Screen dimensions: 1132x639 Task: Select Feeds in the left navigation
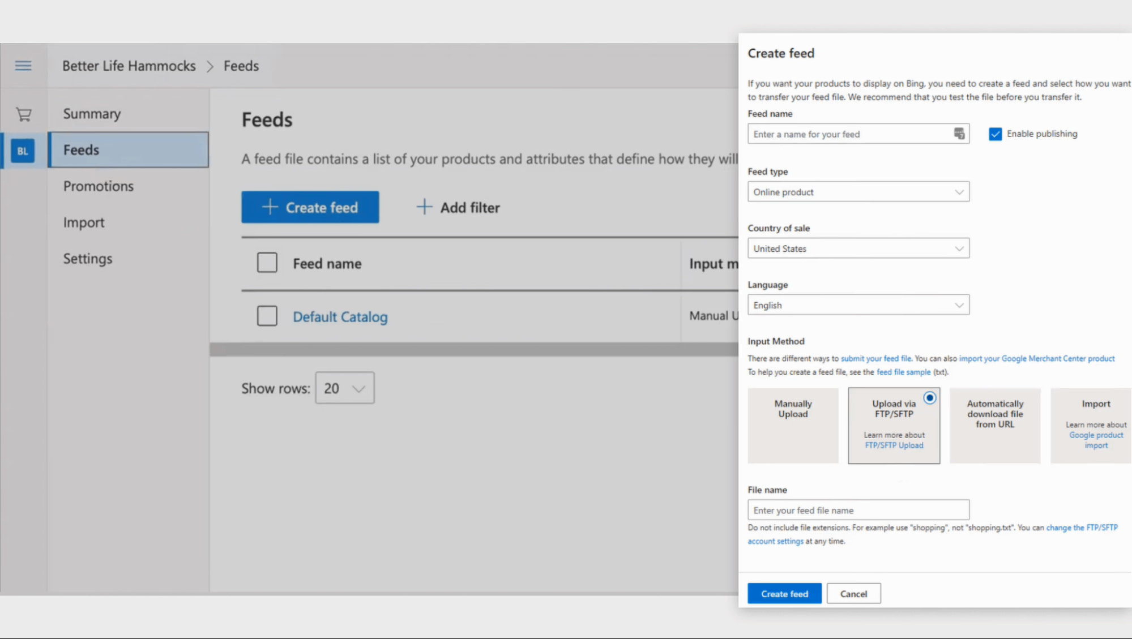point(129,150)
